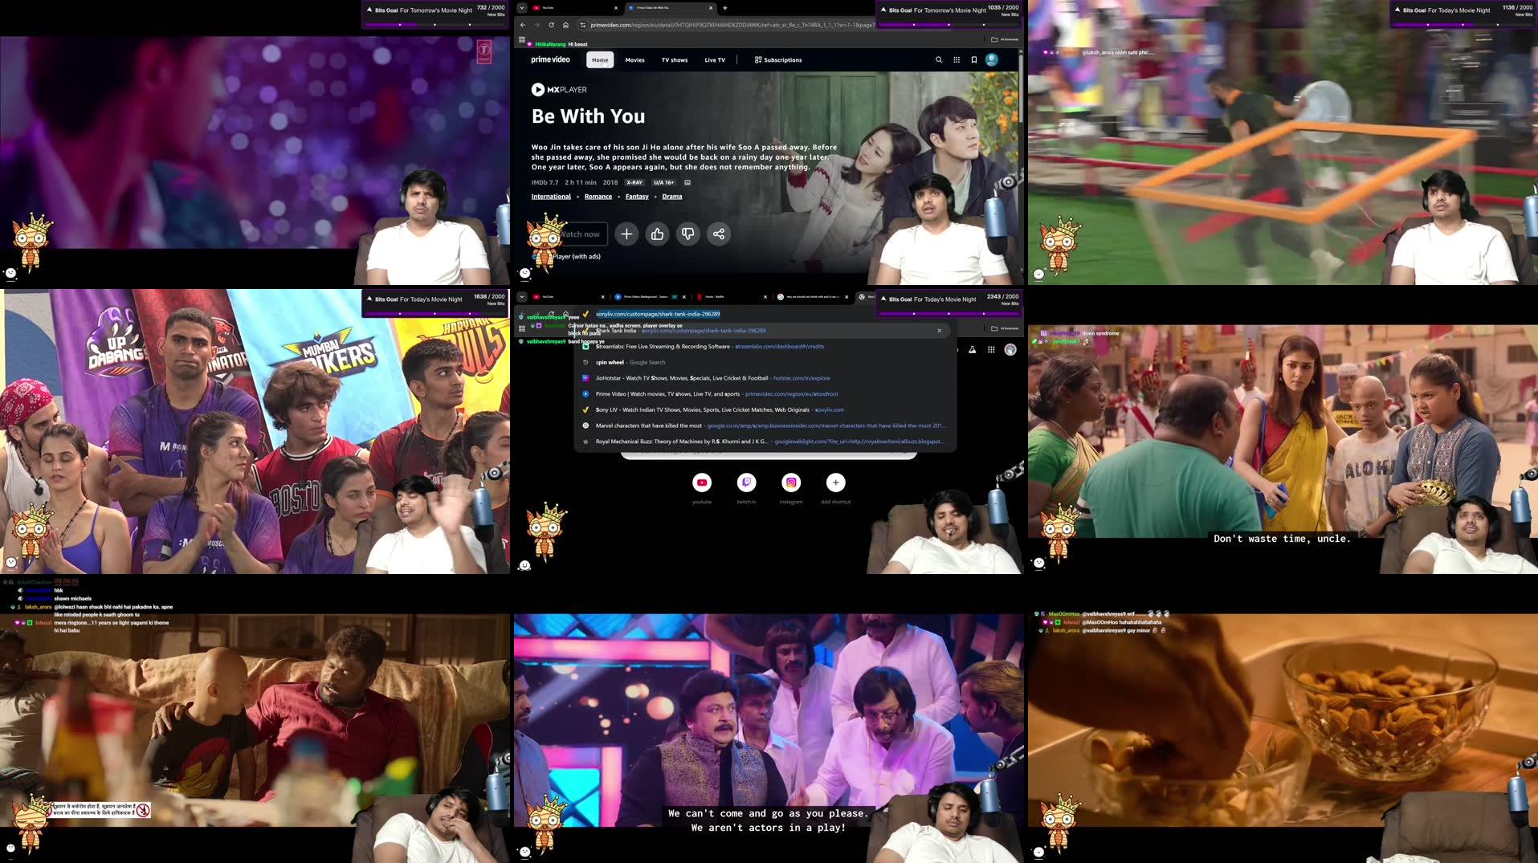Open new tab in Prime Video window
This screenshot has width=1538, height=863.
pos(724,8)
